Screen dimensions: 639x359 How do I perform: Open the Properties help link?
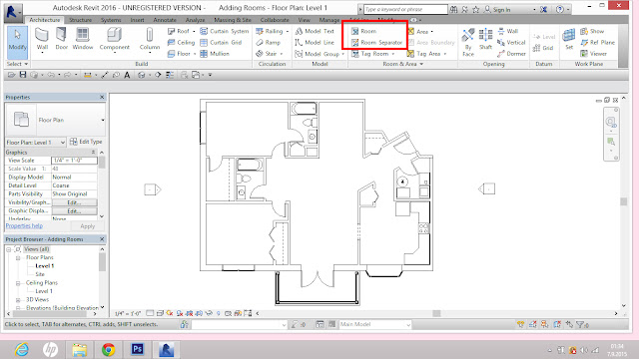tap(24, 225)
